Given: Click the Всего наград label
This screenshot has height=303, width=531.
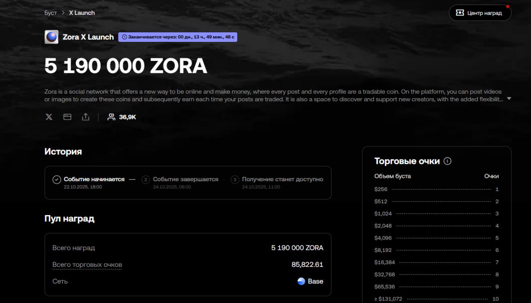Looking at the screenshot, I should tap(73, 248).
